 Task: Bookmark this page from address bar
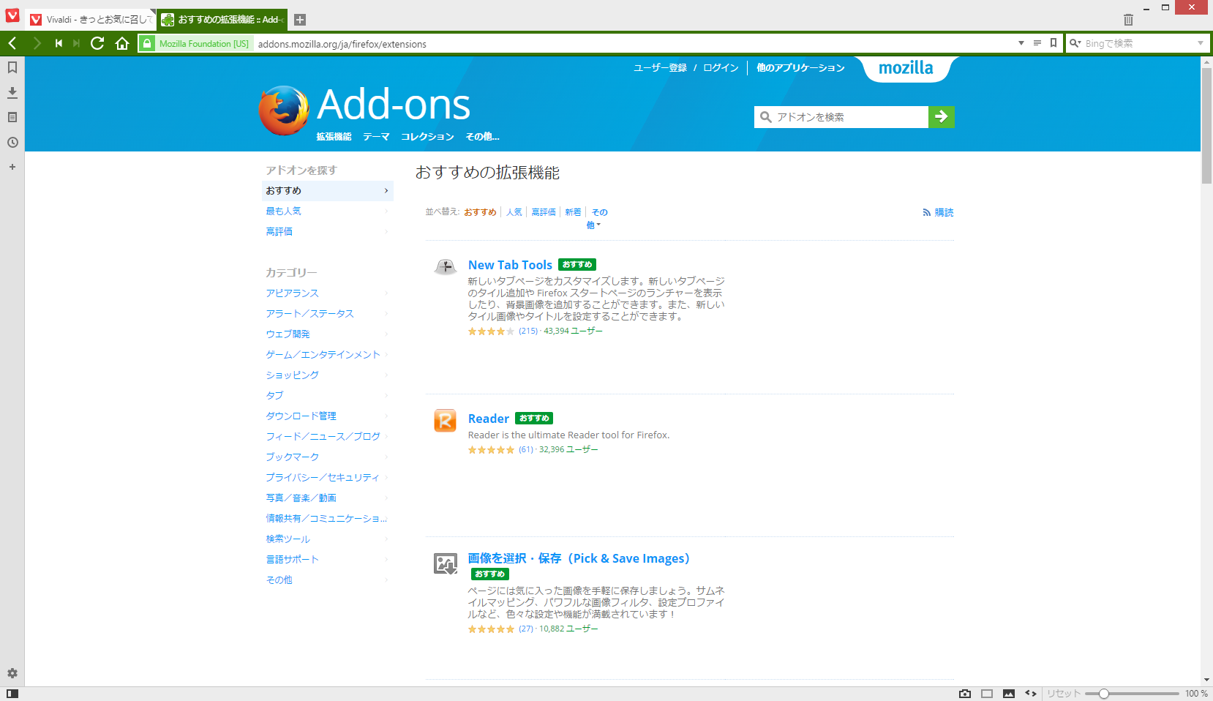click(x=1054, y=43)
